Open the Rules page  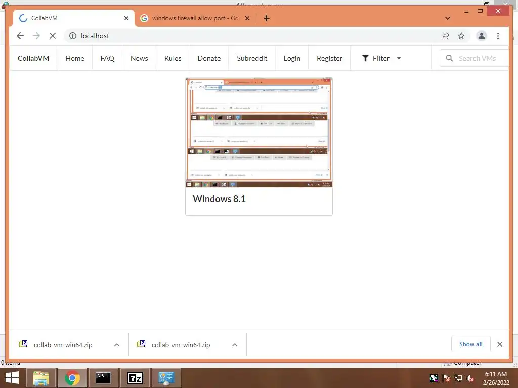173,58
